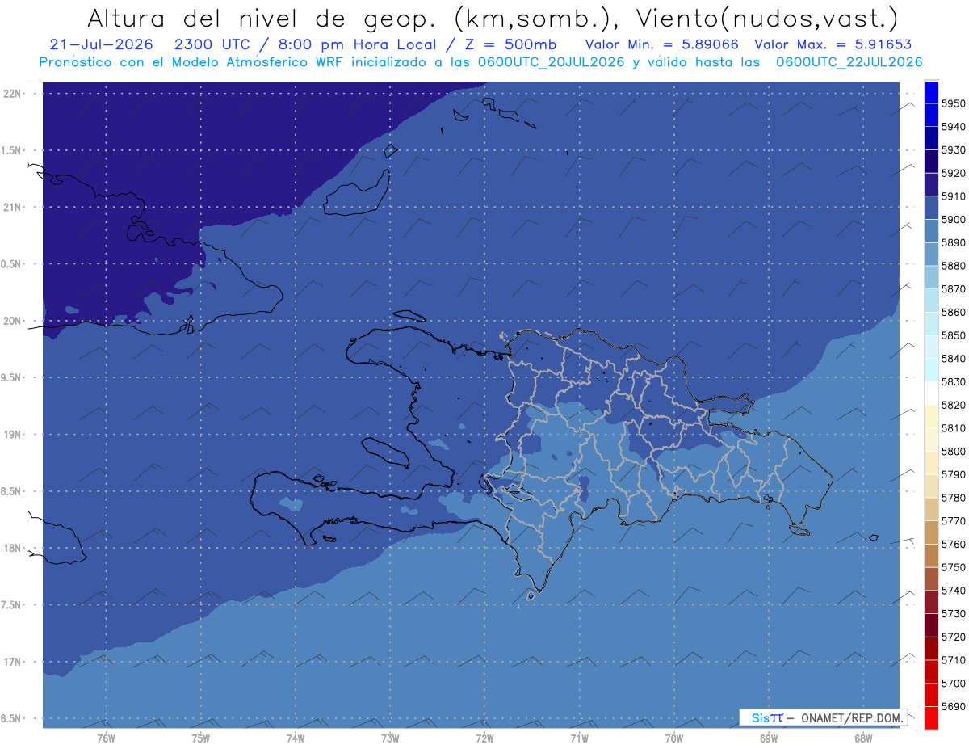The height and width of the screenshot is (749, 969).
Task: Click the '5870' color bar label
Action: pos(953,289)
